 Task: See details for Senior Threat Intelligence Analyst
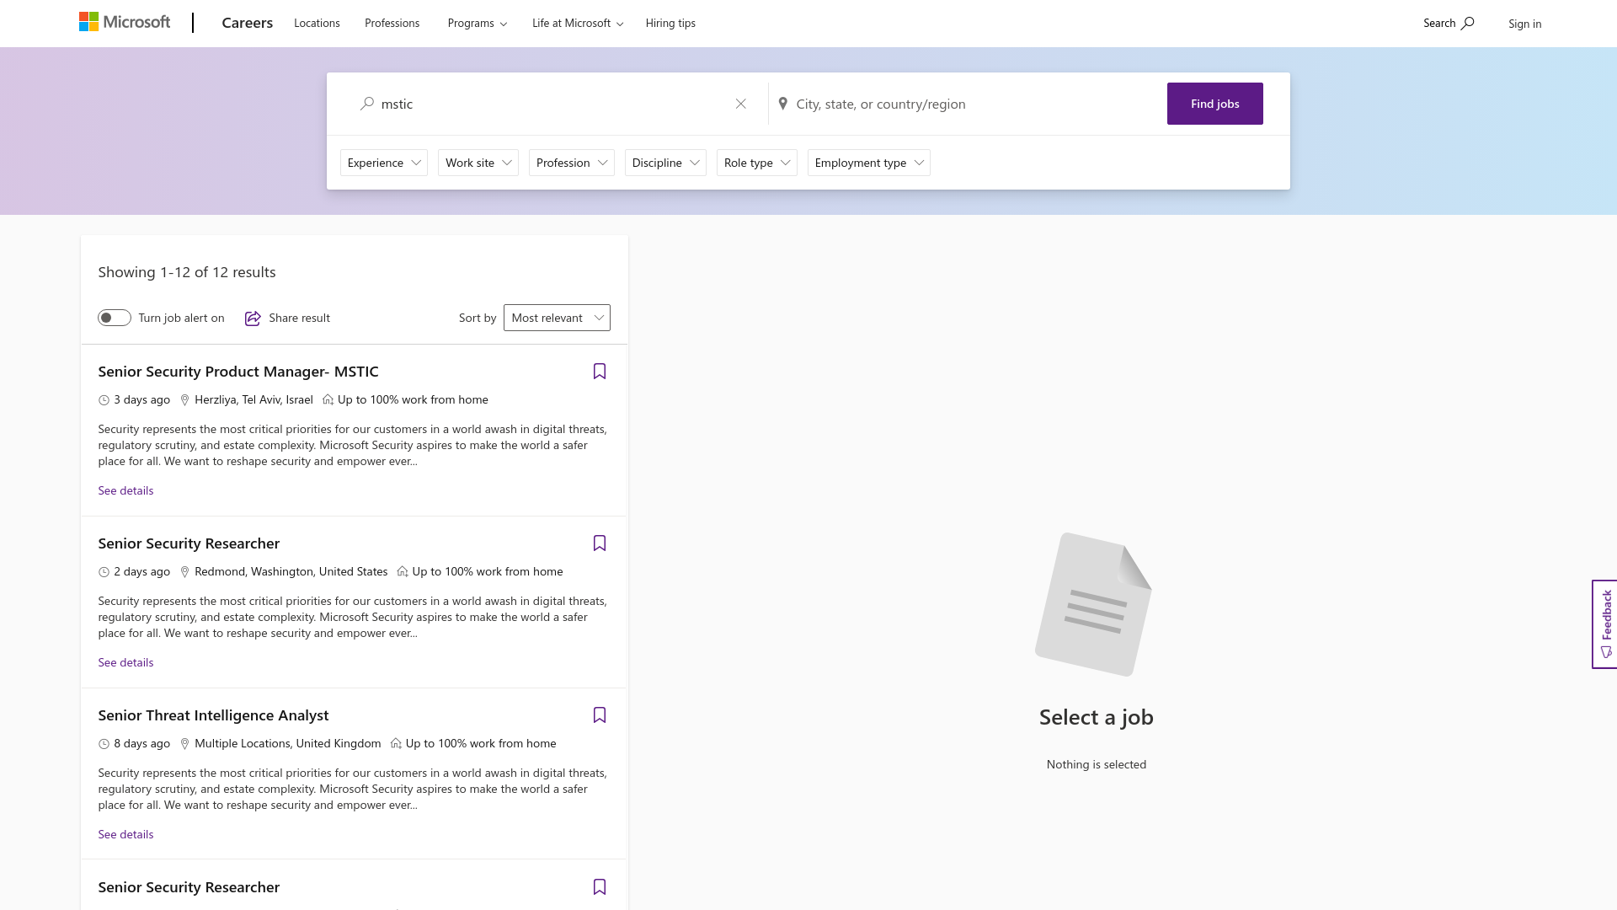pos(125,834)
